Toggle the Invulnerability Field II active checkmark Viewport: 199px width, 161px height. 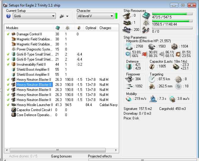pos(8,64)
